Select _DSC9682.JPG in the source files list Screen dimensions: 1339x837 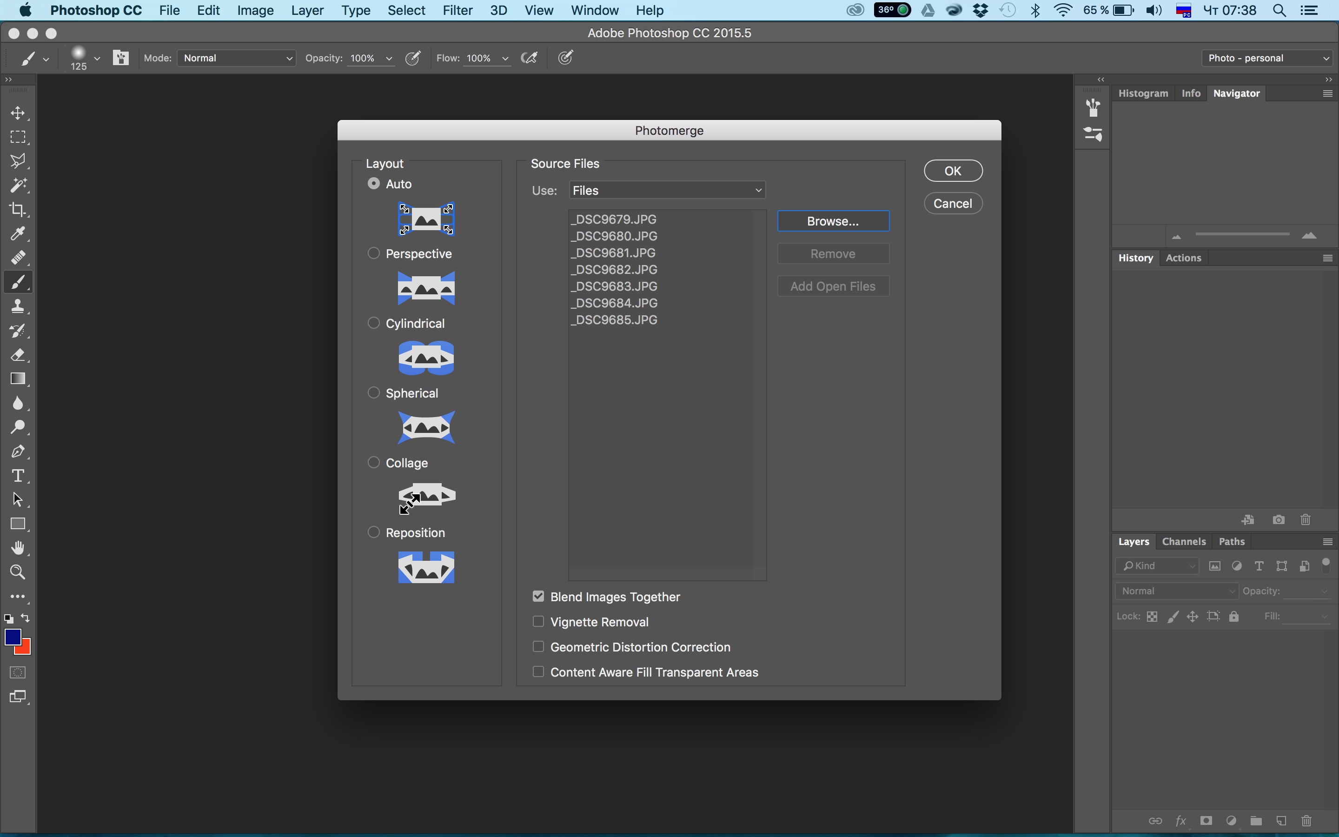(614, 270)
